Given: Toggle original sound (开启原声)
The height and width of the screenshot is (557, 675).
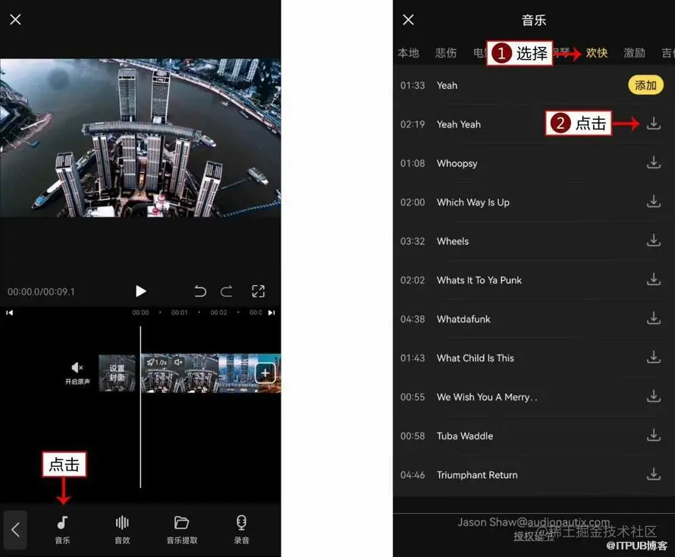Looking at the screenshot, I should [77, 373].
